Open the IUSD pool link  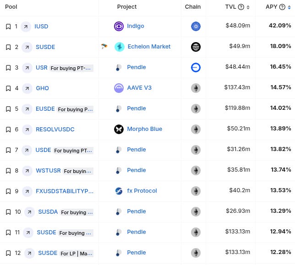pyautogui.click(x=41, y=26)
